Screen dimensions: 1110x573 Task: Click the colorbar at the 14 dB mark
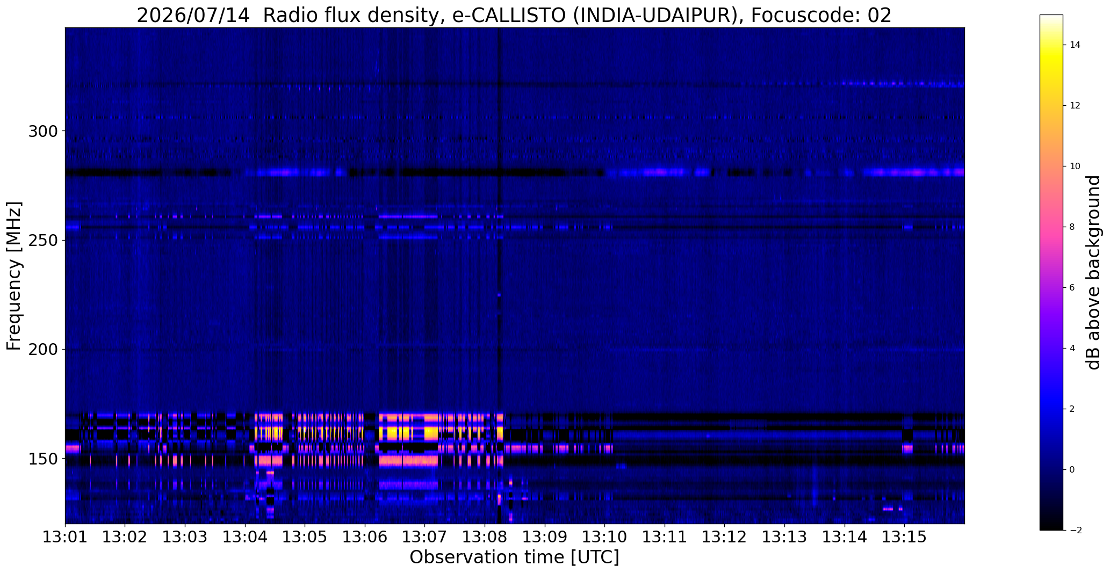tap(1051, 45)
